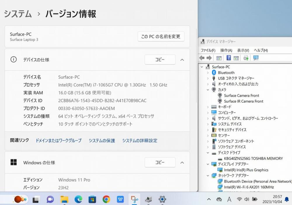Viewport: 292px width, 205px height.
Task: Click the edition value Windows 11 Pro
Action: (x=74, y=180)
